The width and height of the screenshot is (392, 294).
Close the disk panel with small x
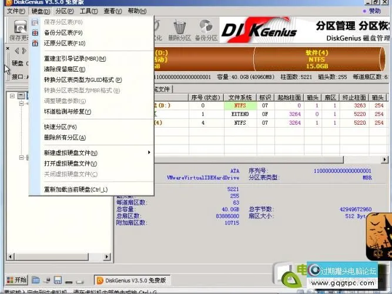pyautogui.click(x=8, y=48)
